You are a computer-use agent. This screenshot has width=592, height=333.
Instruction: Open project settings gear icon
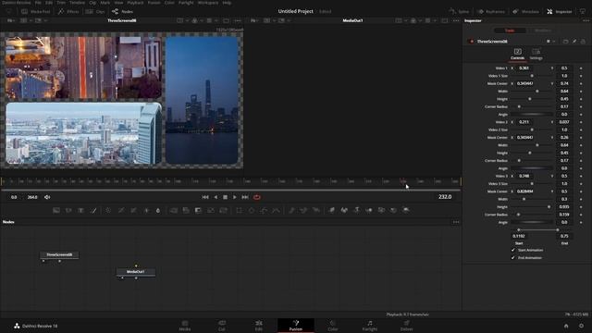[x=581, y=326]
